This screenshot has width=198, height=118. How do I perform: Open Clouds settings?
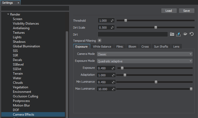pos(18,83)
